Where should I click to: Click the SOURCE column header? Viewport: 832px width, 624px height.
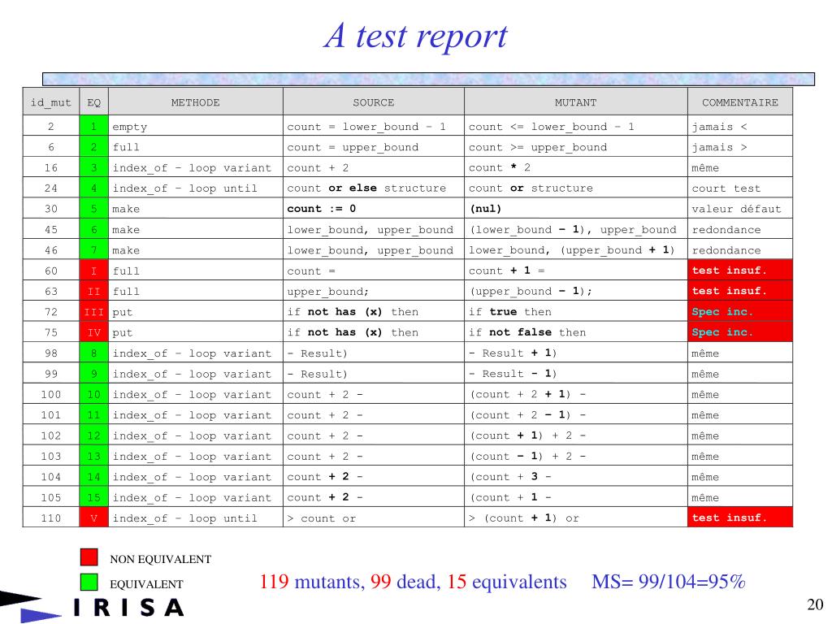pyautogui.click(x=374, y=102)
